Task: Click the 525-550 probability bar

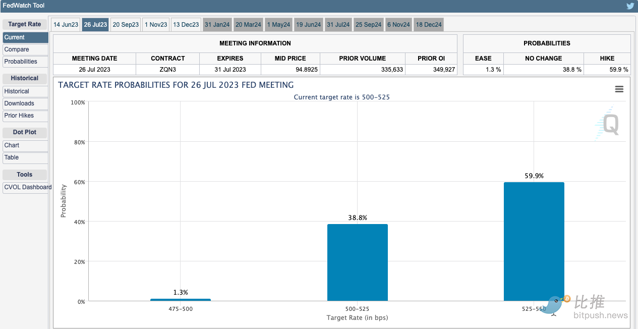Action: coord(534,242)
